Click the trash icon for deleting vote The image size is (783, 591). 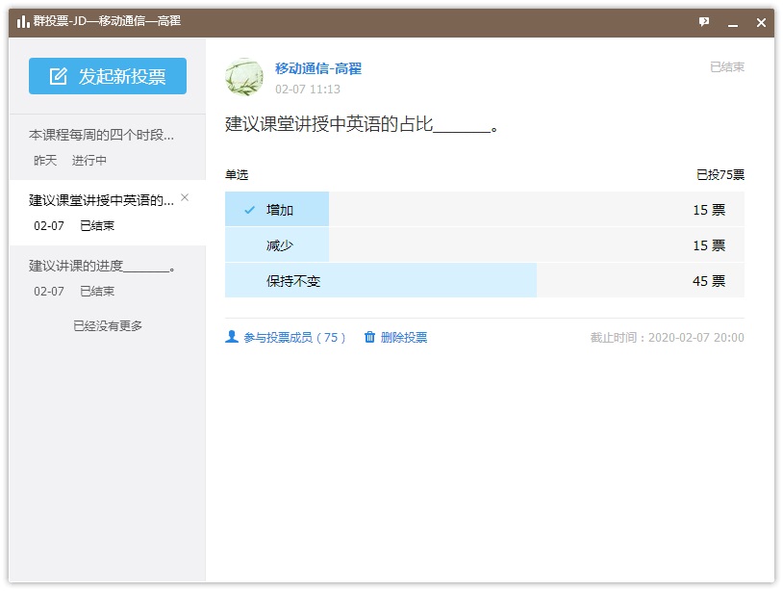pyautogui.click(x=369, y=337)
